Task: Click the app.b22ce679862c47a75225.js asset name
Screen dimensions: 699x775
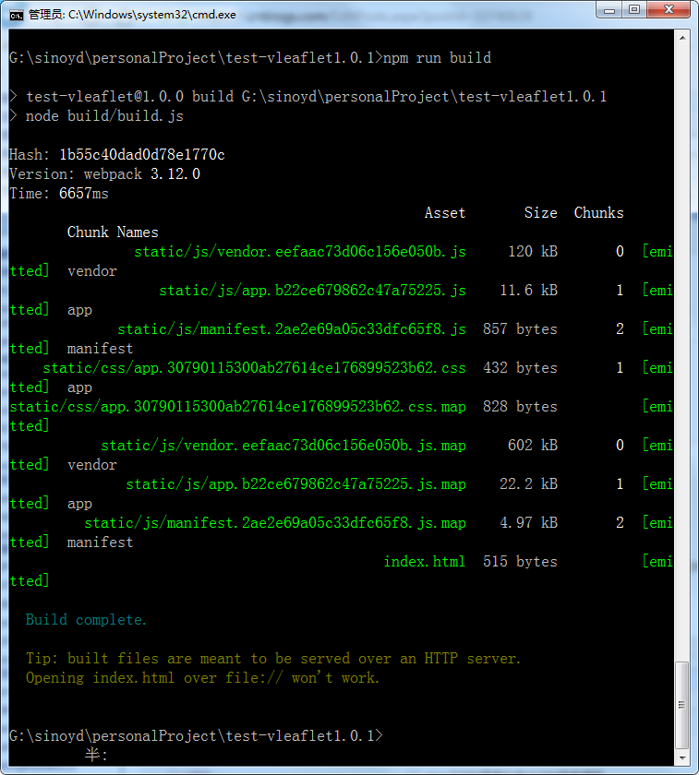Action: pos(313,290)
